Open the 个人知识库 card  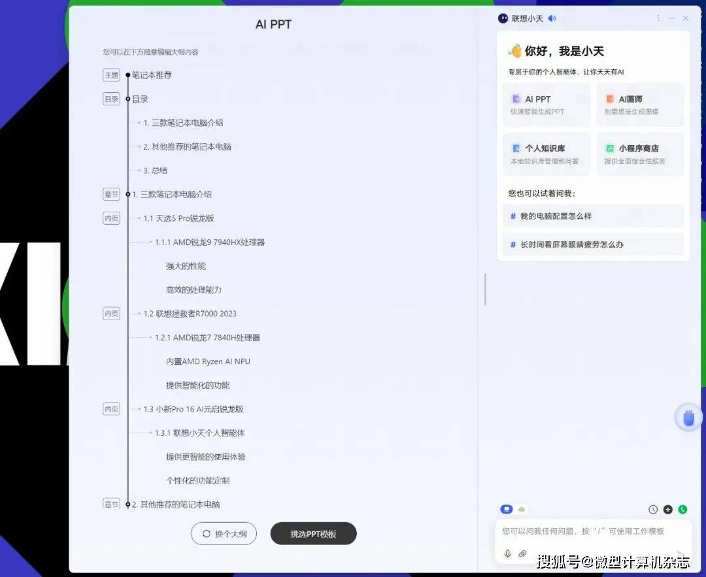[546, 154]
